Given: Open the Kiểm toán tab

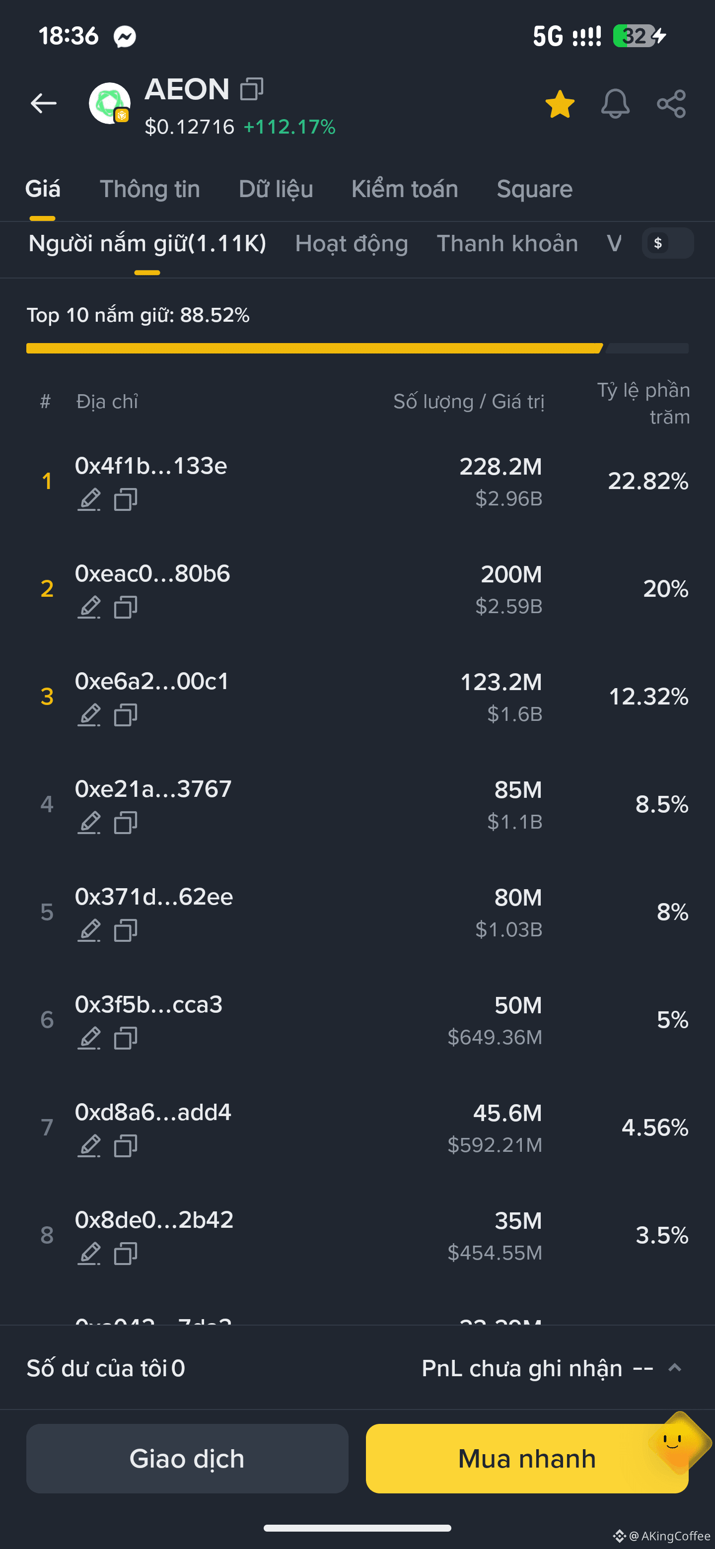Looking at the screenshot, I should pos(405,189).
